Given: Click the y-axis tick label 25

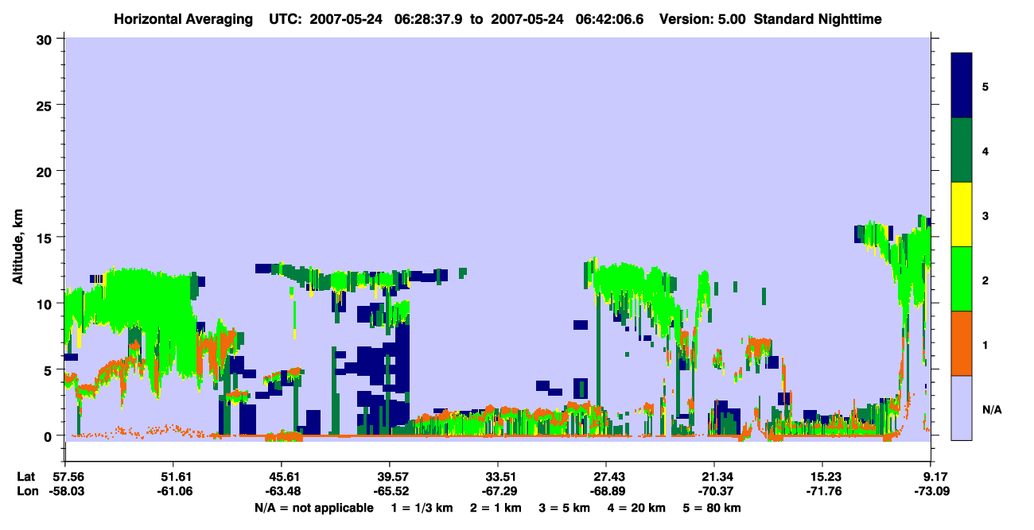Looking at the screenshot, I should point(46,105).
